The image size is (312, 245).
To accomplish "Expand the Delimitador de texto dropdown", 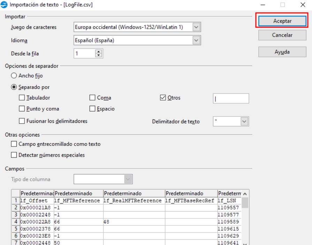I will coord(244,121).
